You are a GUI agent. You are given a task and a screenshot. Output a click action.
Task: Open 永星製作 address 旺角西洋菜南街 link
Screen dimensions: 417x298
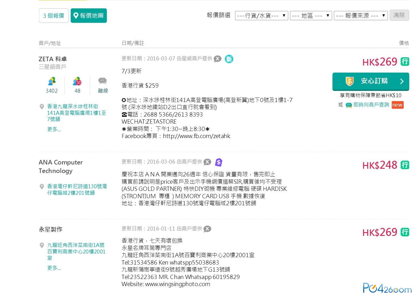tap(76, 251)
